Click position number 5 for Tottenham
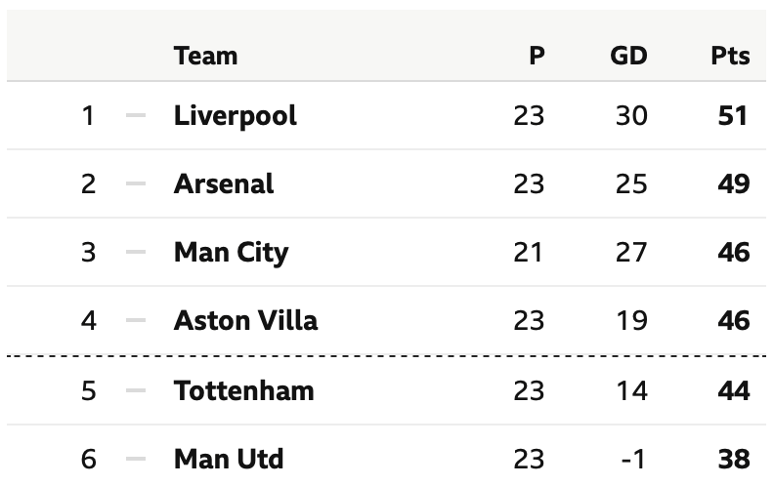Image resolution: width=774 pixels, height=486 pixels. pyautogui.click(x=88, y=391)
